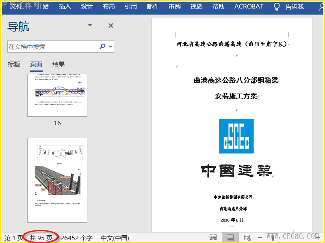Screen dimensions: 325x243
Task: Click the user account icon at top right
Action: 321,7
